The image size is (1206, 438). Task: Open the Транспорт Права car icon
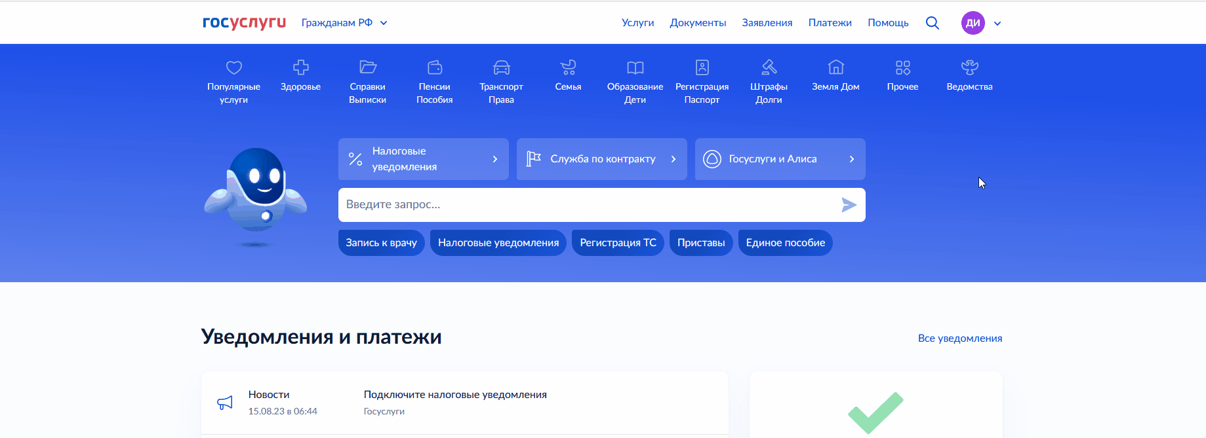501,67
